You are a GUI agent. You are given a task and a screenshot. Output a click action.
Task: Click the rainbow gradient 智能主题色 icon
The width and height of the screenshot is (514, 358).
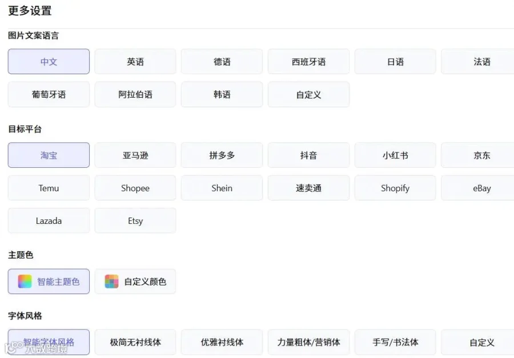point(25,281)
